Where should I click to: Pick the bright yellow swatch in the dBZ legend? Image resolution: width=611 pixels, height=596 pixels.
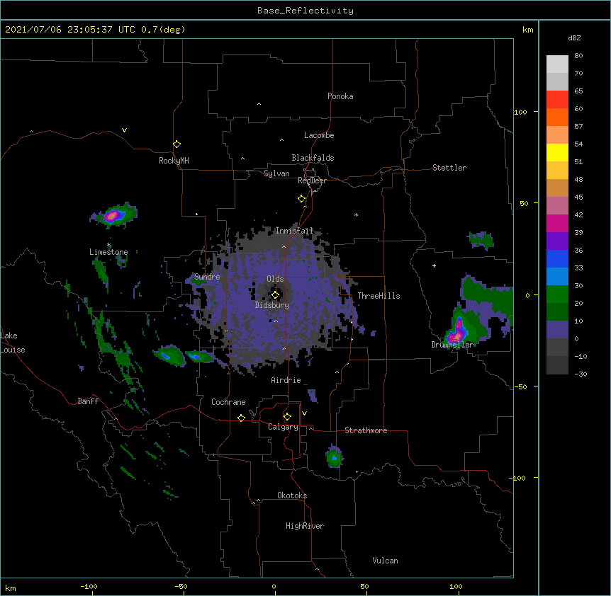557,152
